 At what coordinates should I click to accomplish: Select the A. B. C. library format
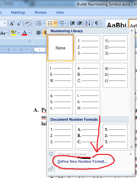tap(88, 75)
